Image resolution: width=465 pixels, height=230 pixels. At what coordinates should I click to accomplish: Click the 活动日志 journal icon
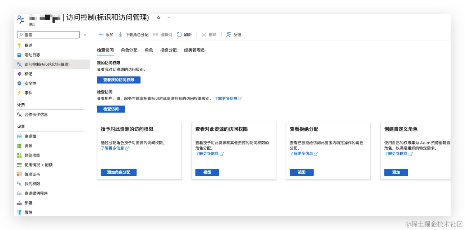pos(19,55)
